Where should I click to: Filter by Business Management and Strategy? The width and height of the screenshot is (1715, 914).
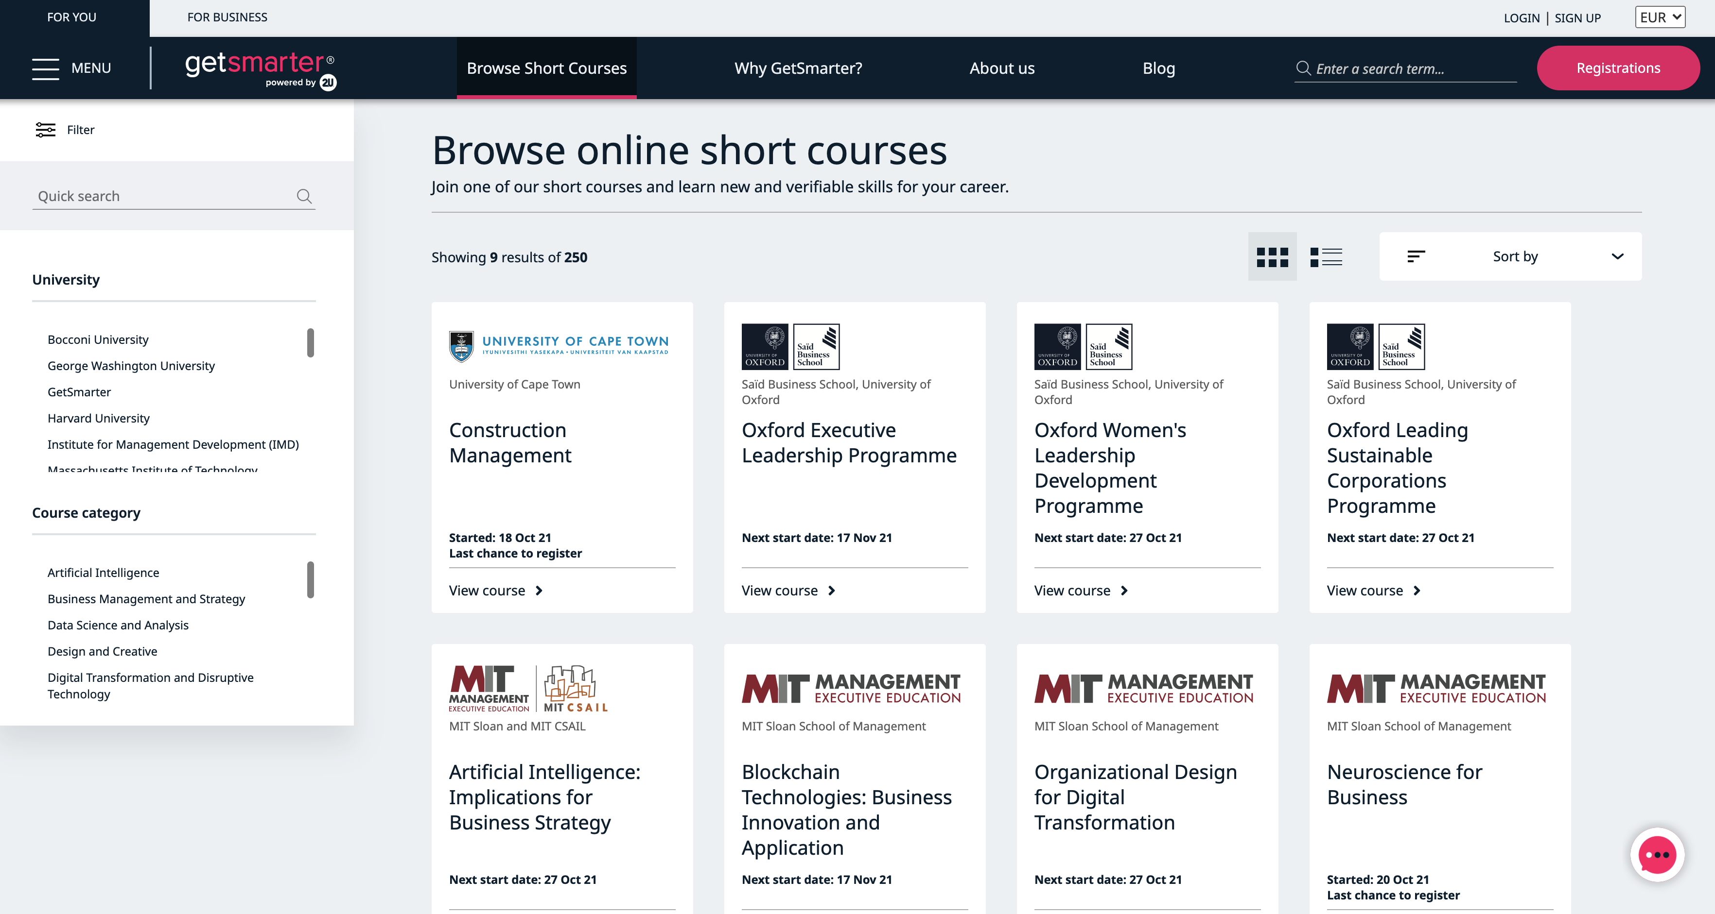[x=146, y=599]
